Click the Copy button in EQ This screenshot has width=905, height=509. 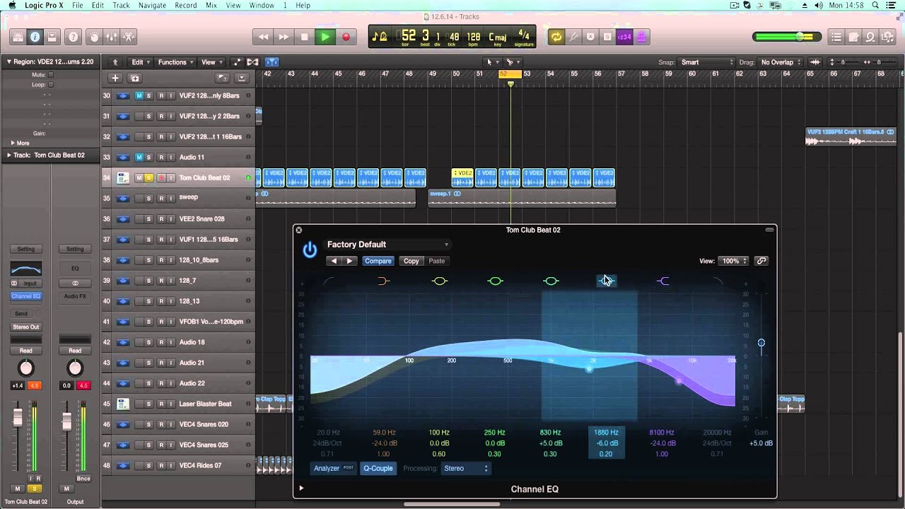tap(411, 261)
